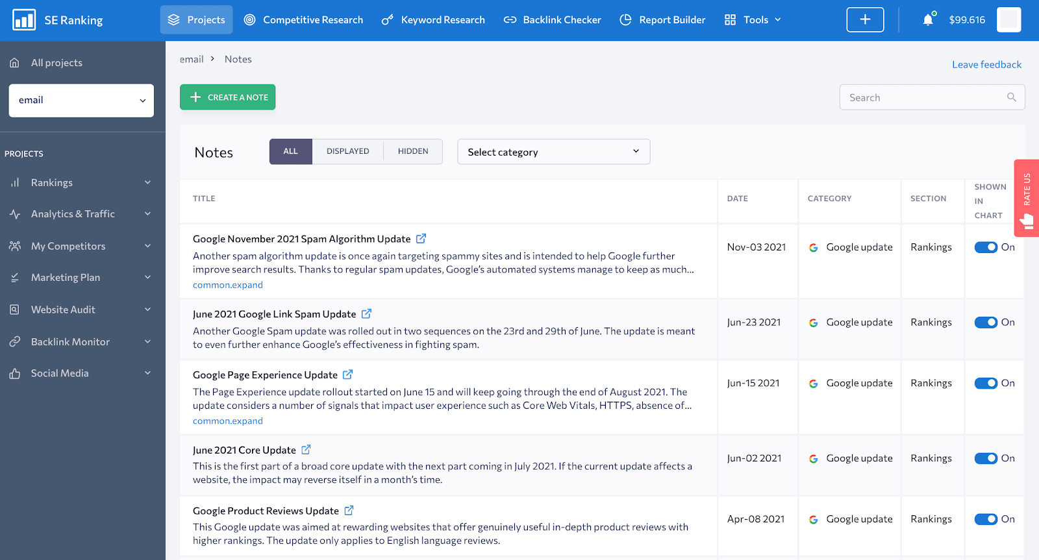Click the TITLE column header
Screen dimensions: 1039x560
[x=204, y=199]
